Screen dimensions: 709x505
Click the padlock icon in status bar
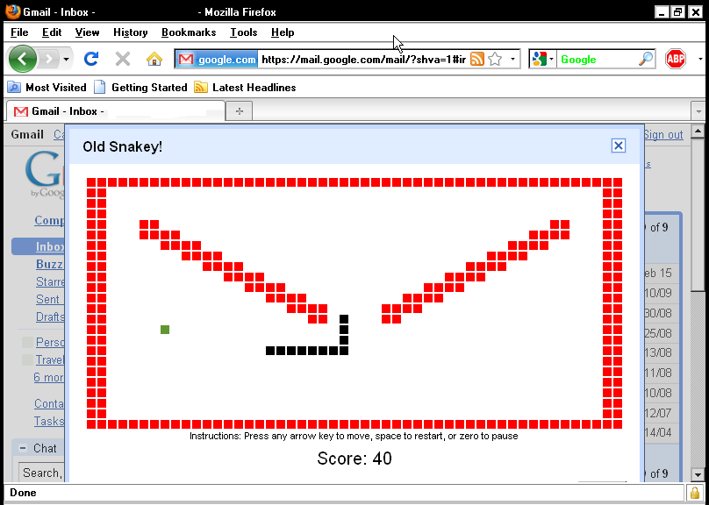pos(695,493)
